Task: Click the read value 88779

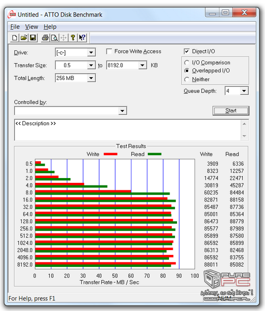Action: [x=236, y=221]
